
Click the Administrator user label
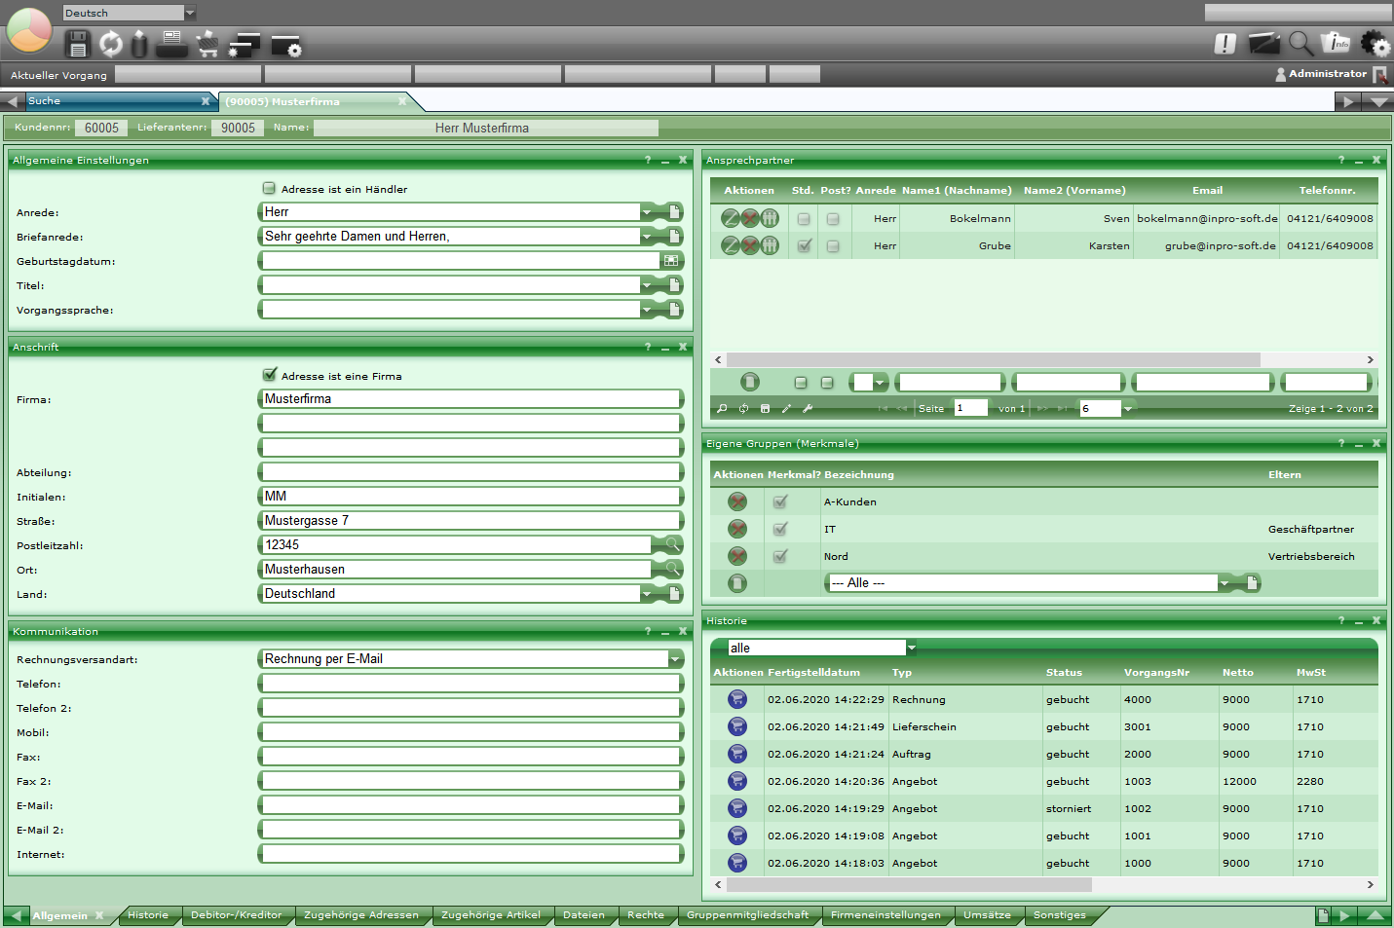pyautogui.click(x=1327, y=74)
